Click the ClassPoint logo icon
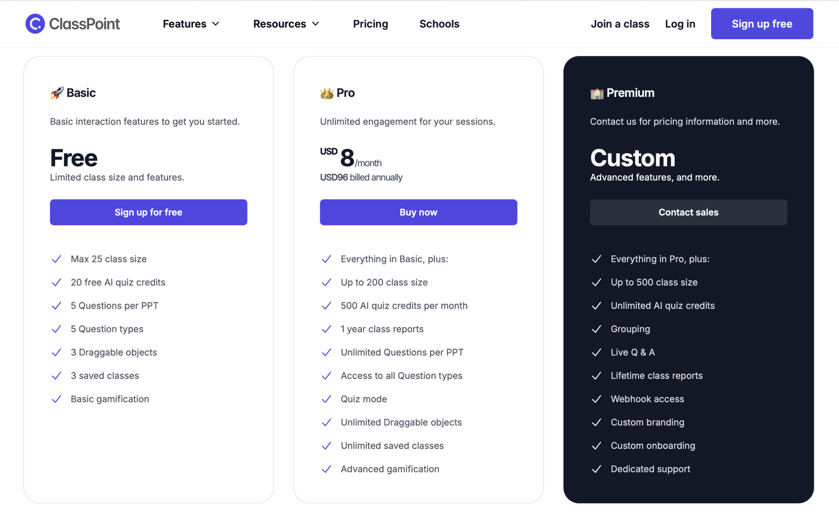The width and height of the screenshot is (839, 515). (x=35, y=24)
